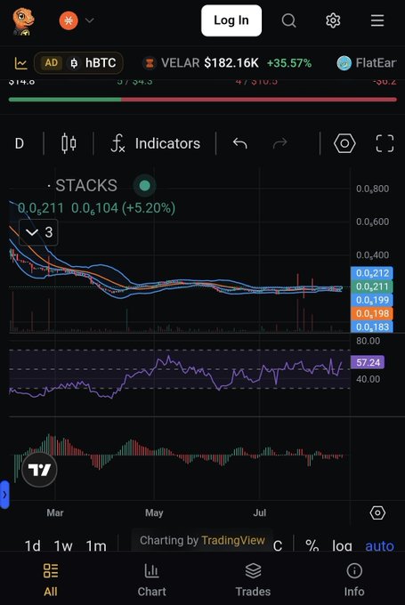This screenshot has width=405, height=605.
Task: Open the FlatEar trending token
Action: 367,63
